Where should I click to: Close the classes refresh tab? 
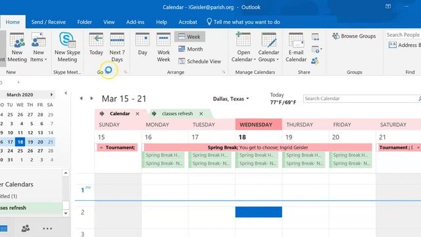click(x=201, y=114)
